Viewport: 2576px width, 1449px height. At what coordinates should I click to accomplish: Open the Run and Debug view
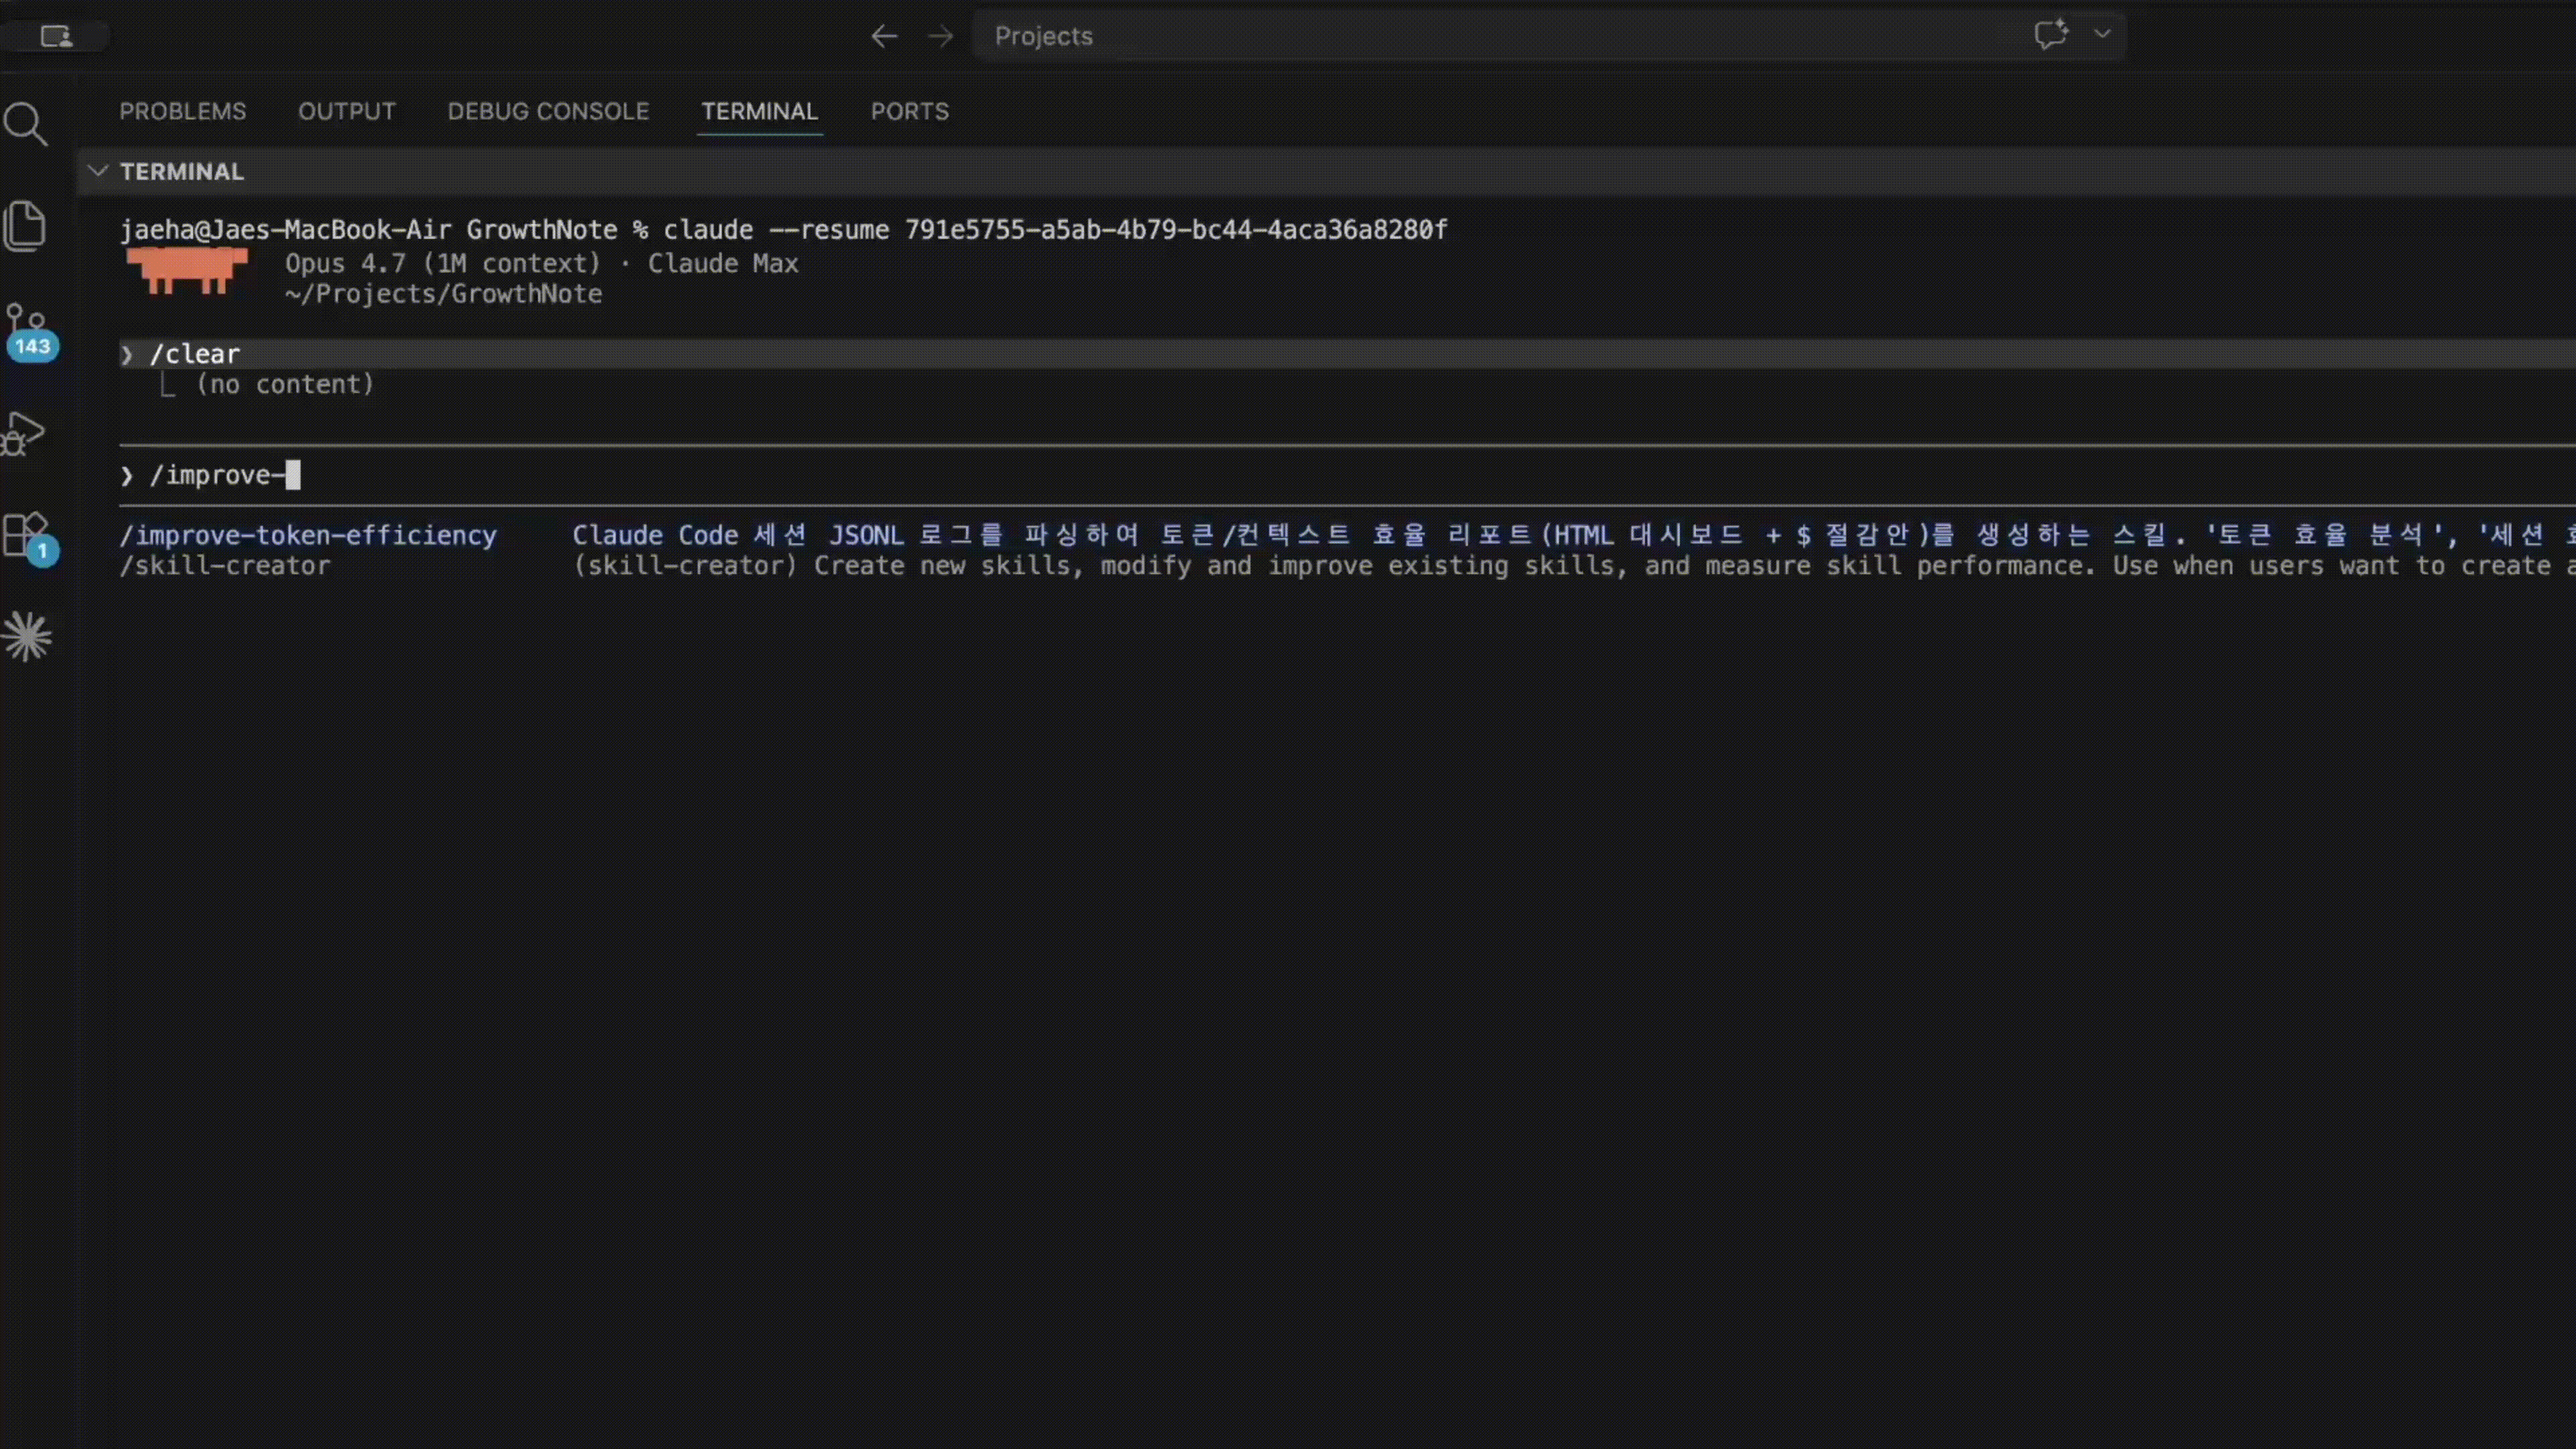tap(24, 434)
